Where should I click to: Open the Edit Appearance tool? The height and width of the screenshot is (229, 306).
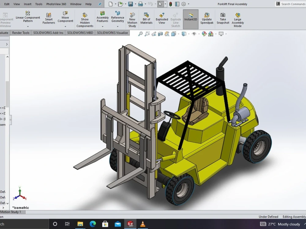click(x=204, y=34)
